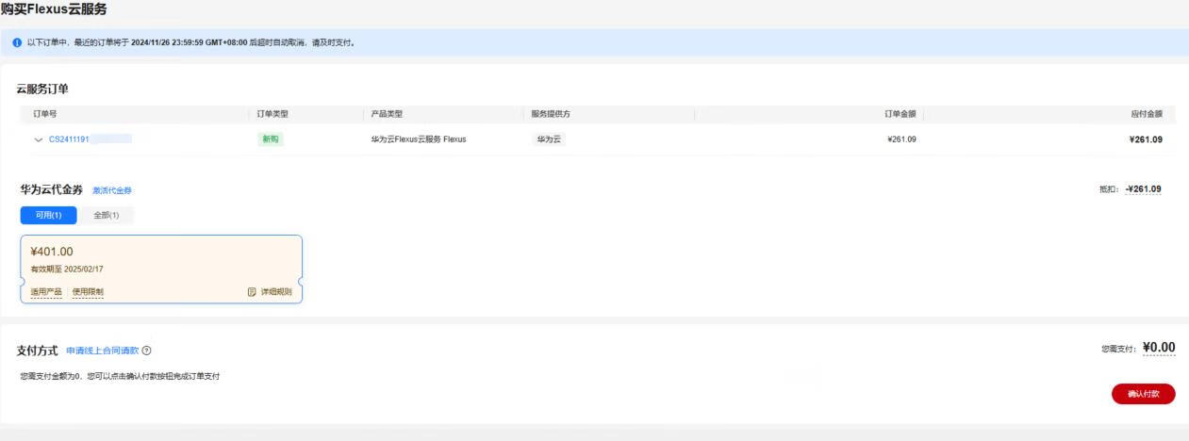Click the info icon in the blue notice banner

(x=17, y=42)
